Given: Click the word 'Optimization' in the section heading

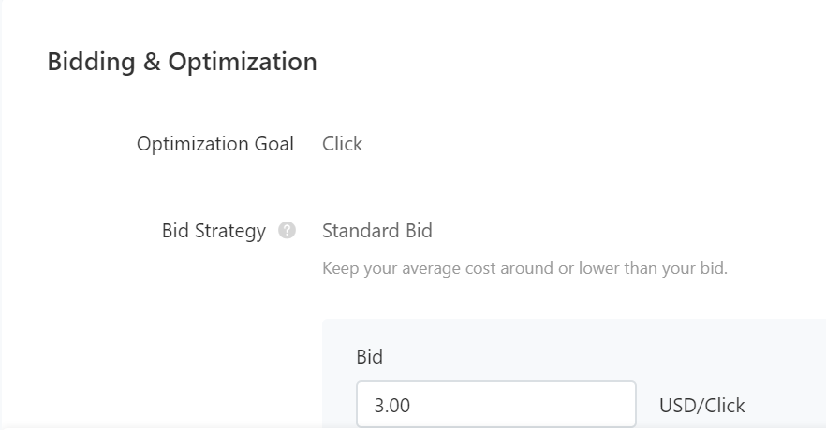Looking at the screenshot, I should coord(243,62).
